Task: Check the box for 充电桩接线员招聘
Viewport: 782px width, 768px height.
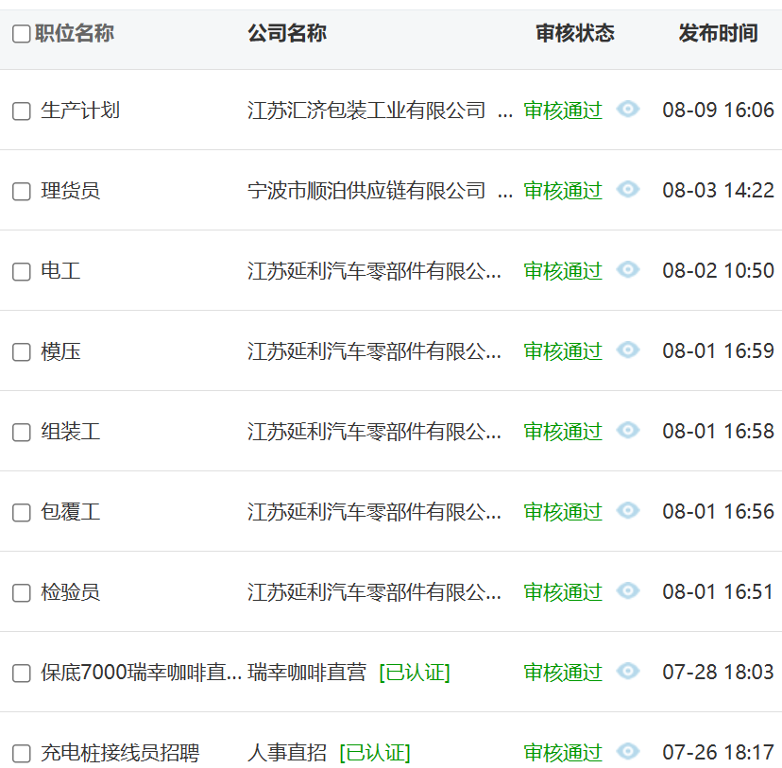Action: [22, 754]
